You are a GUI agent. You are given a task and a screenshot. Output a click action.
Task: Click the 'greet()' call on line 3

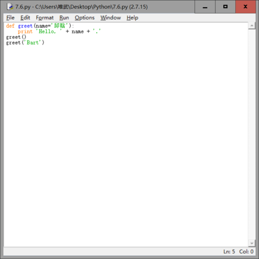(16, 37)
